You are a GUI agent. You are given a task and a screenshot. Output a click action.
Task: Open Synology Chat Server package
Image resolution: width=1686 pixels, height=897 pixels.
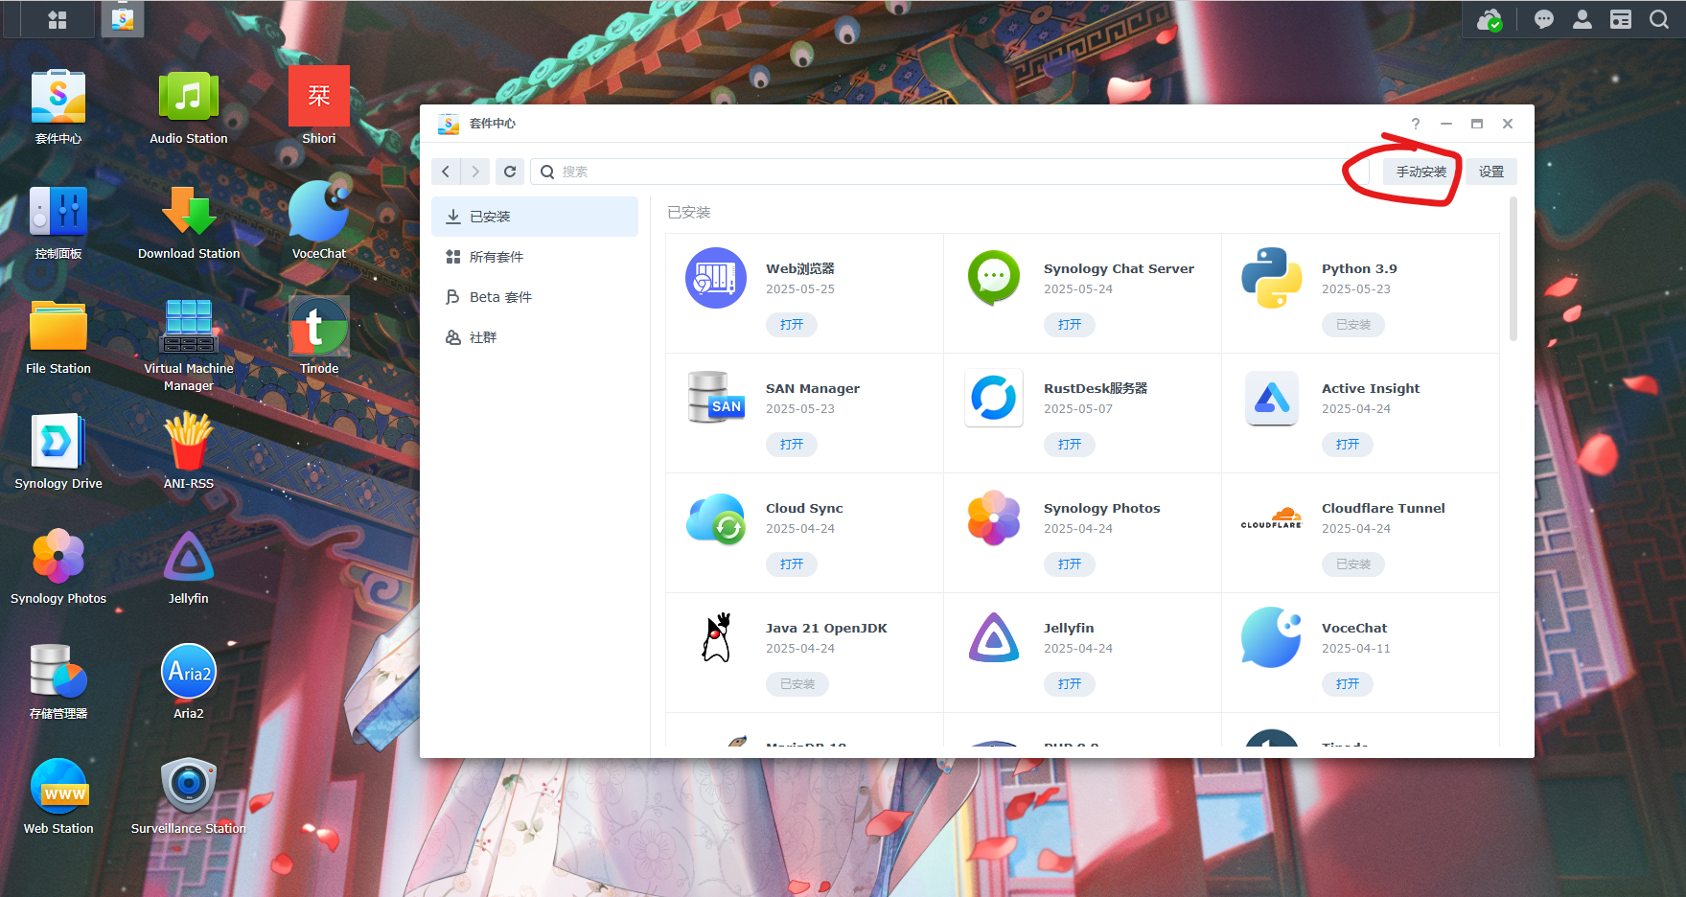(1070, 325)
